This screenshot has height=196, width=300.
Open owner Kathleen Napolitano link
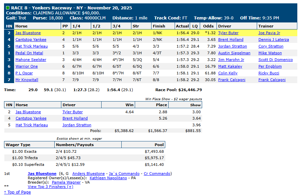(x=108, y=178)
